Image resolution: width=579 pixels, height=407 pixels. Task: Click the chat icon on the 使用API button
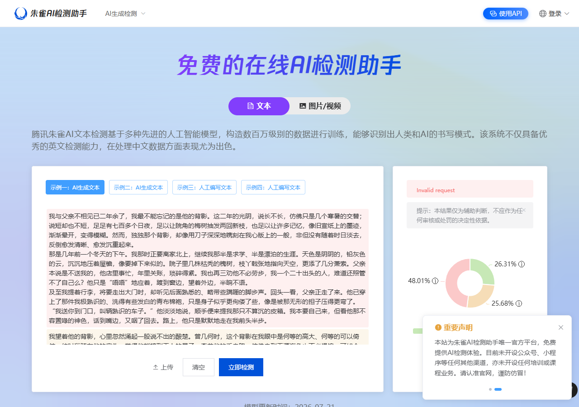[493, 14]
